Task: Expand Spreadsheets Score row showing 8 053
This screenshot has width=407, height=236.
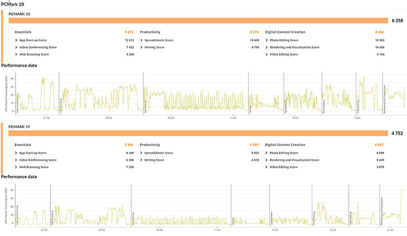Action: pyautogui.click(x=199, y=153)
